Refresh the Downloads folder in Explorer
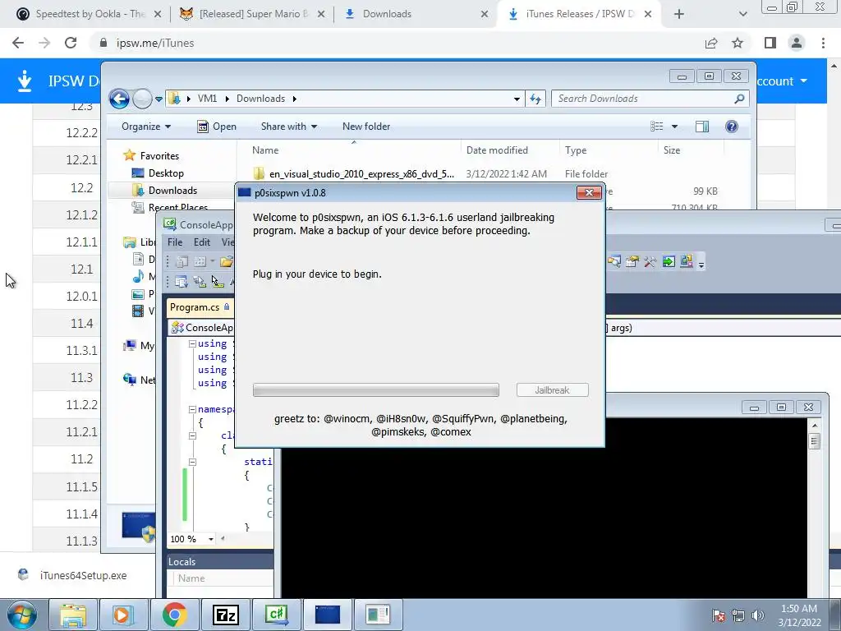Image resolution: width=841 pixels, height=631 pixels. coord(535,99)
